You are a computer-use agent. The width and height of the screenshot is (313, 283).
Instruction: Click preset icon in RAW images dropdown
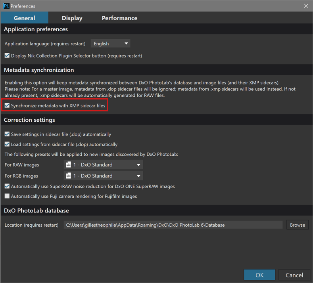69,164
